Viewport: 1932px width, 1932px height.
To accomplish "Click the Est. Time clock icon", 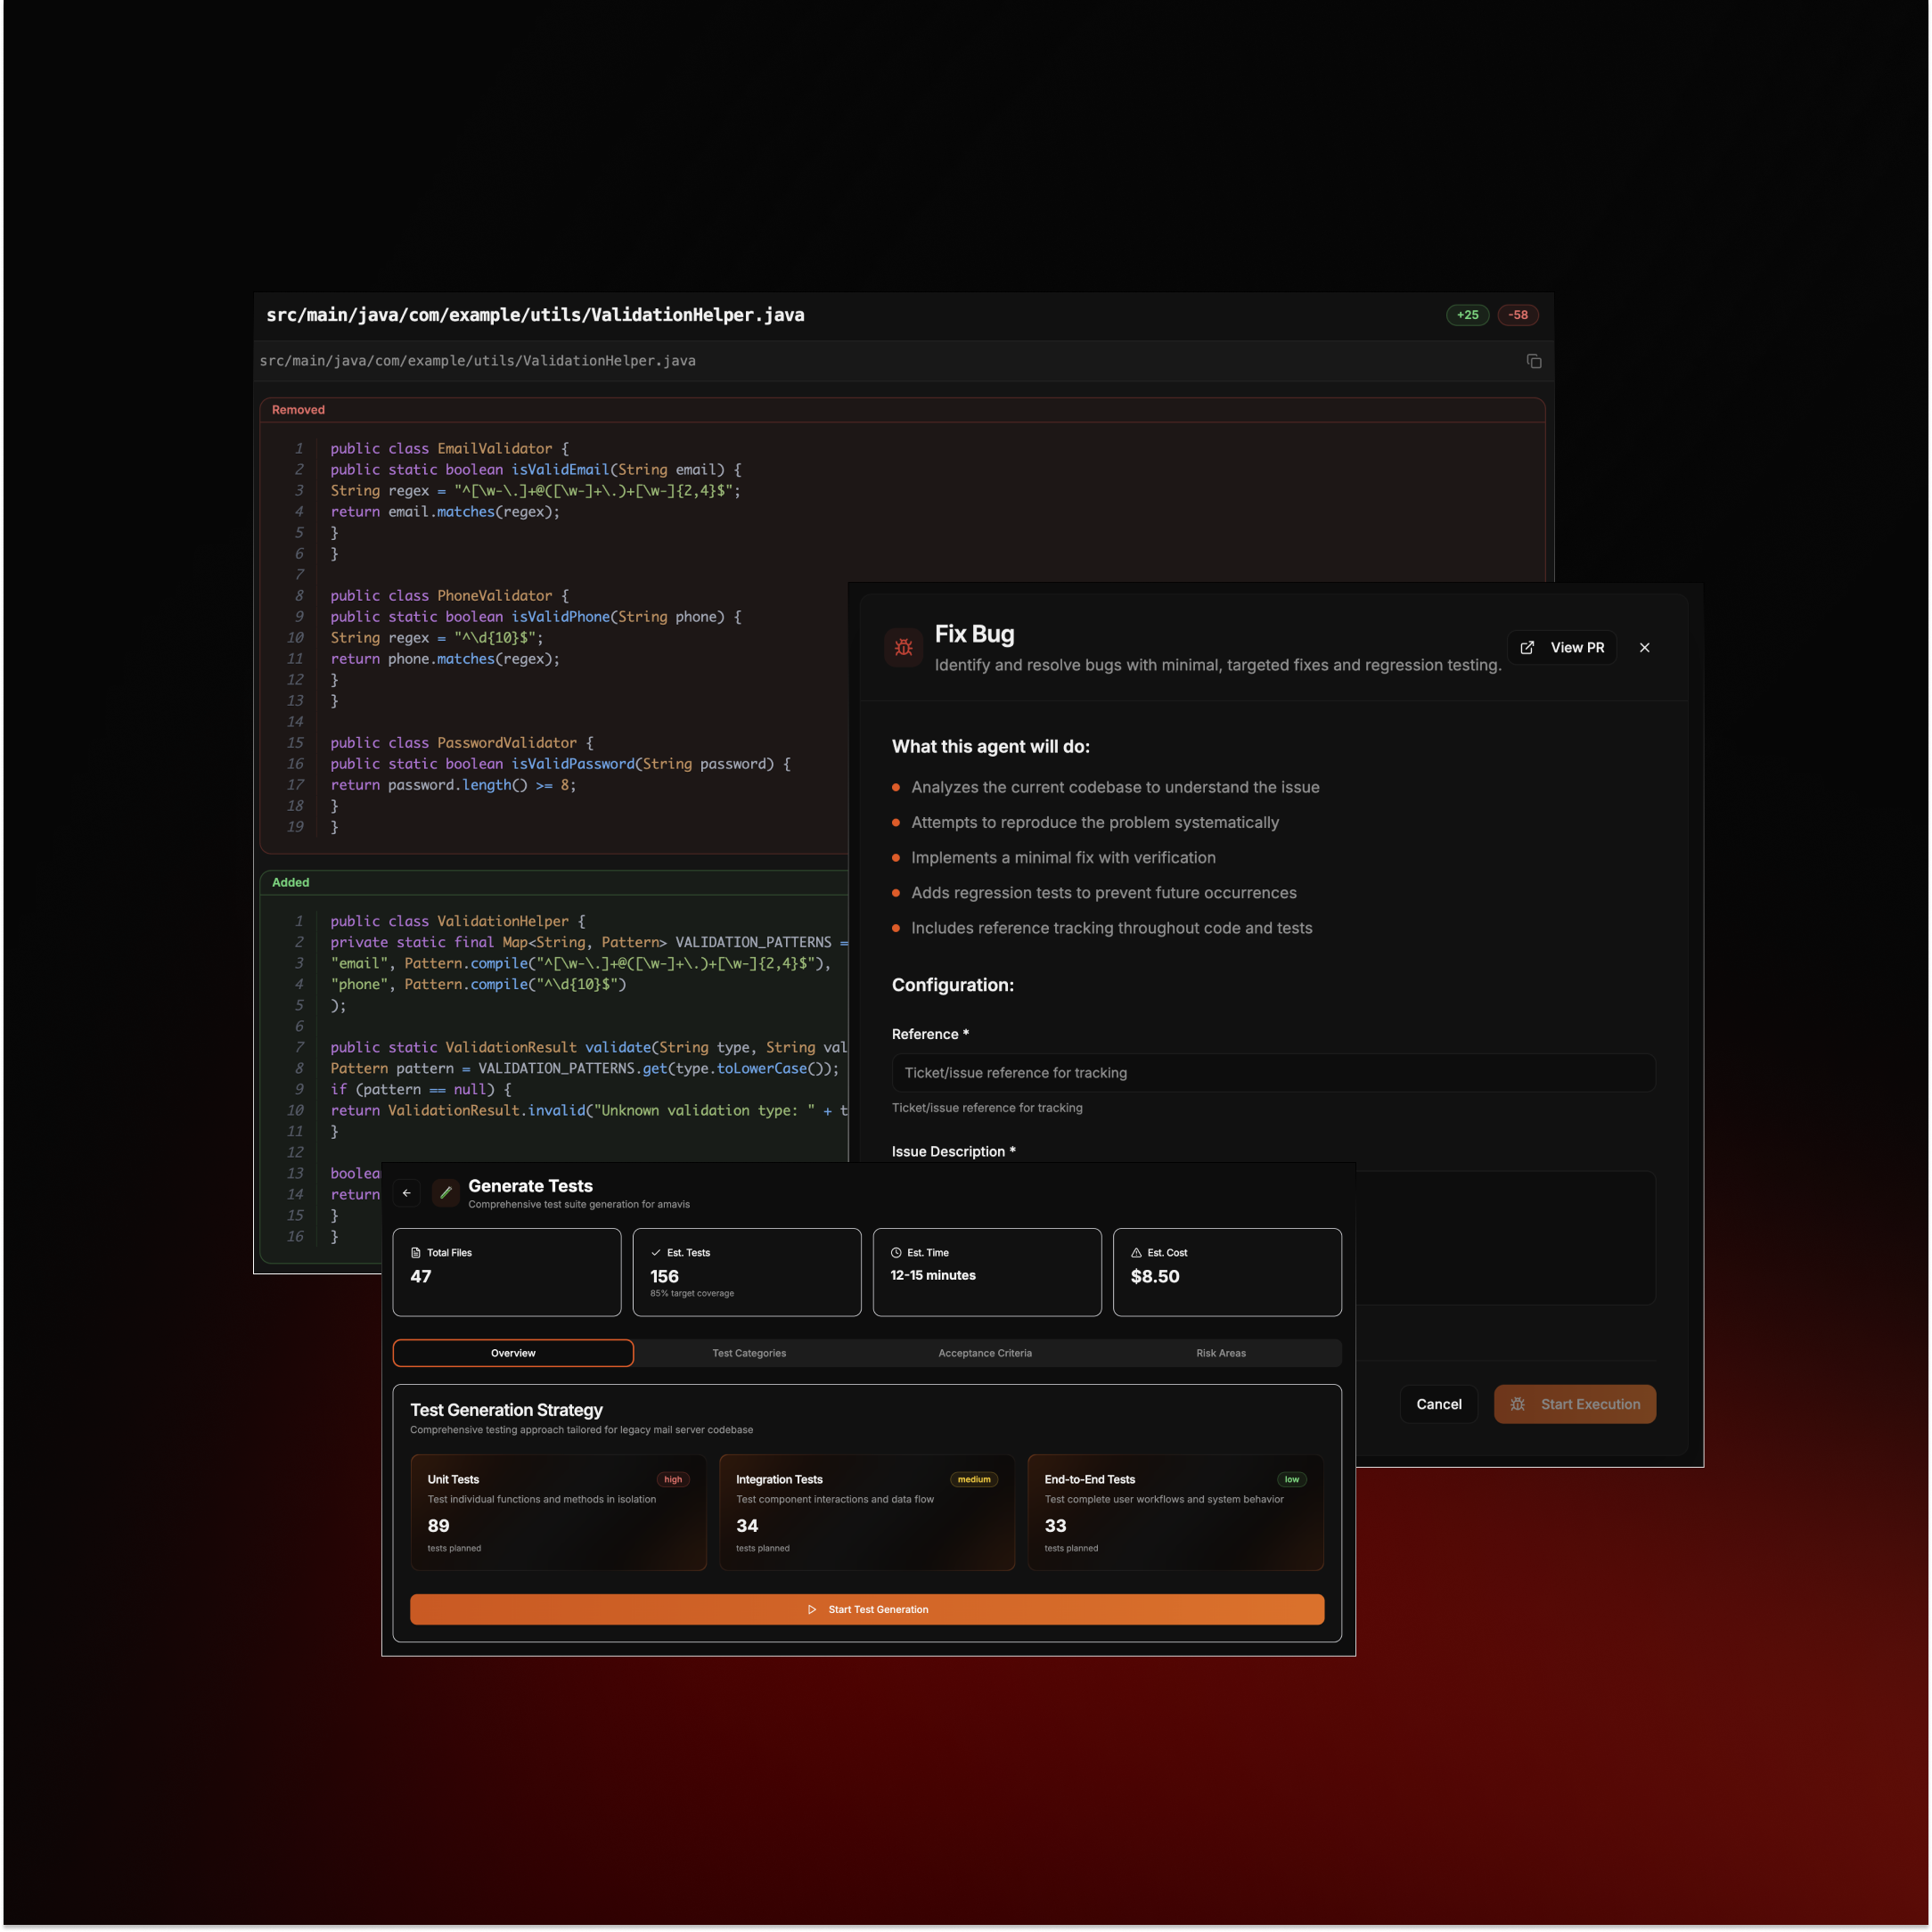I will click(x=896, y=1252).
